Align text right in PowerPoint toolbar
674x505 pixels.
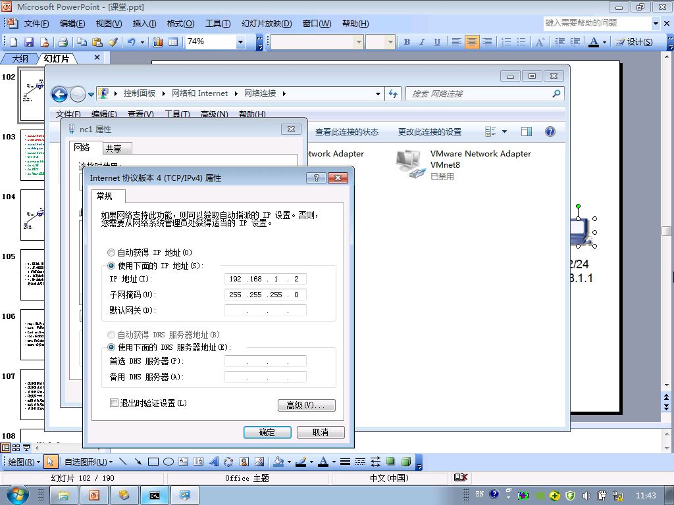[487, 41]
